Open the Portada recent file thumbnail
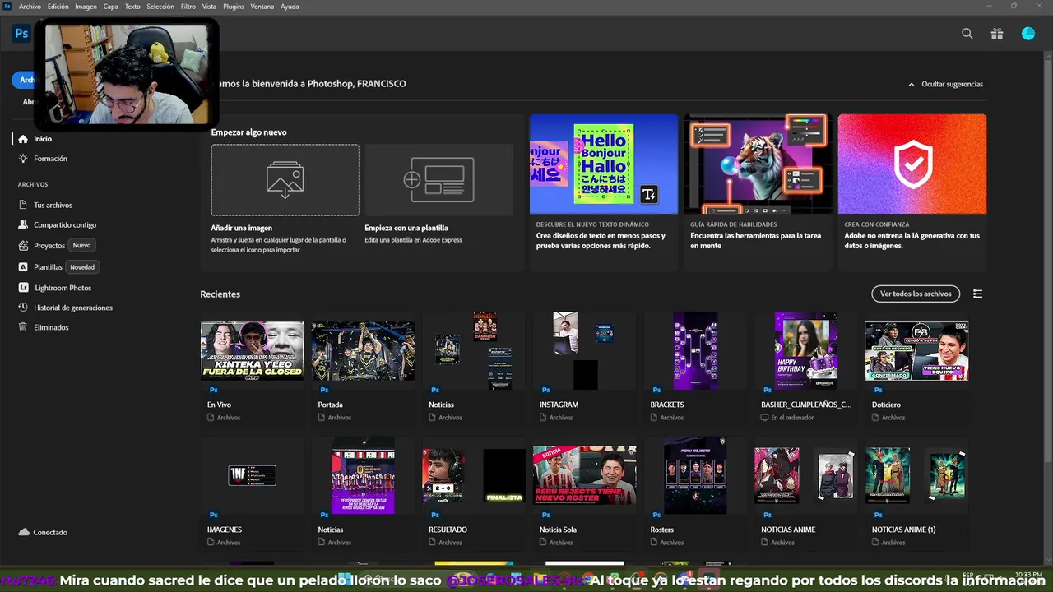Screen dimensions: 1053x592 point(363,351)
